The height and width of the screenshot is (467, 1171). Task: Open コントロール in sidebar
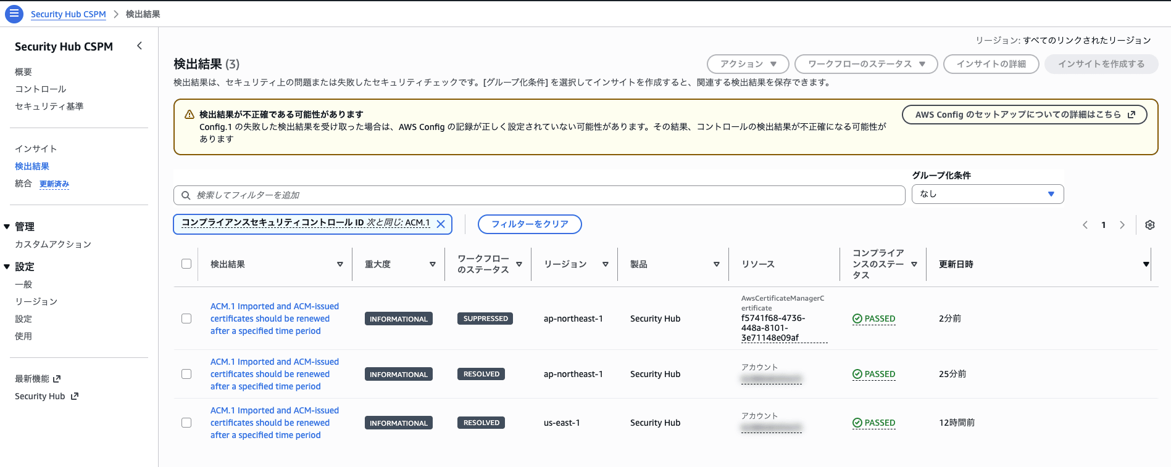(41, 89)
